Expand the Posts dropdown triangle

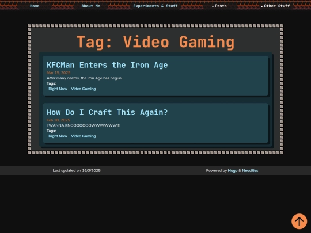pos(213,6)
